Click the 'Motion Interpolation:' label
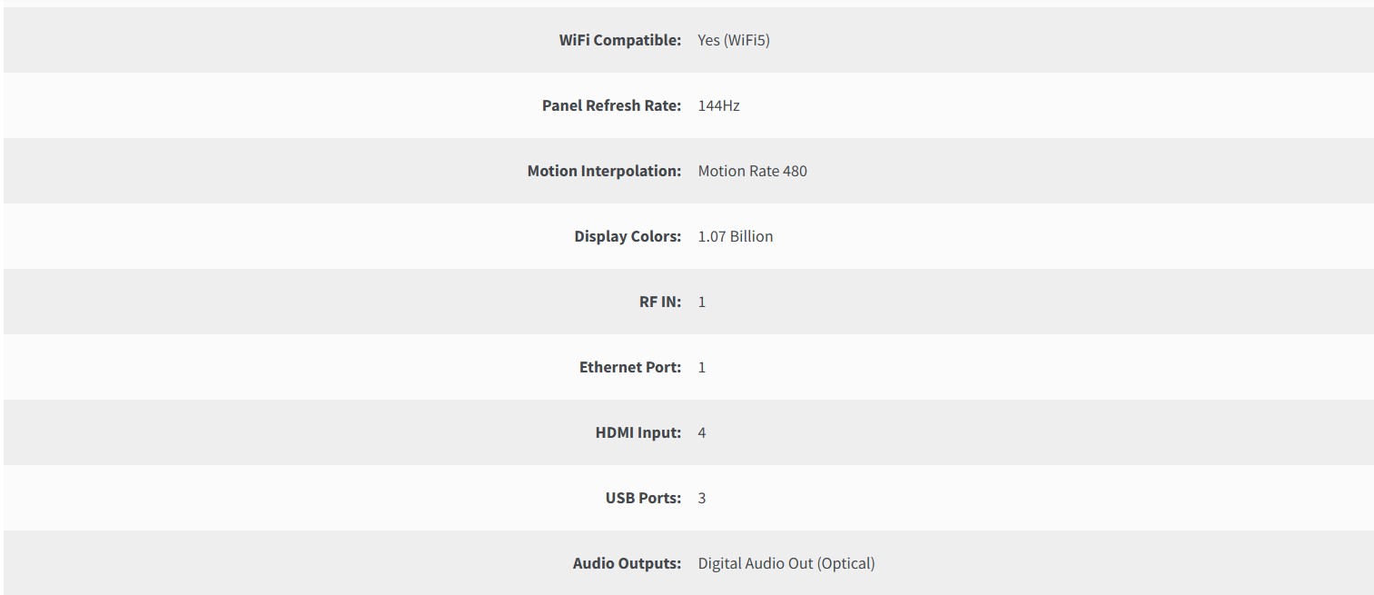 pyautogui.click(x=604, y=171)
